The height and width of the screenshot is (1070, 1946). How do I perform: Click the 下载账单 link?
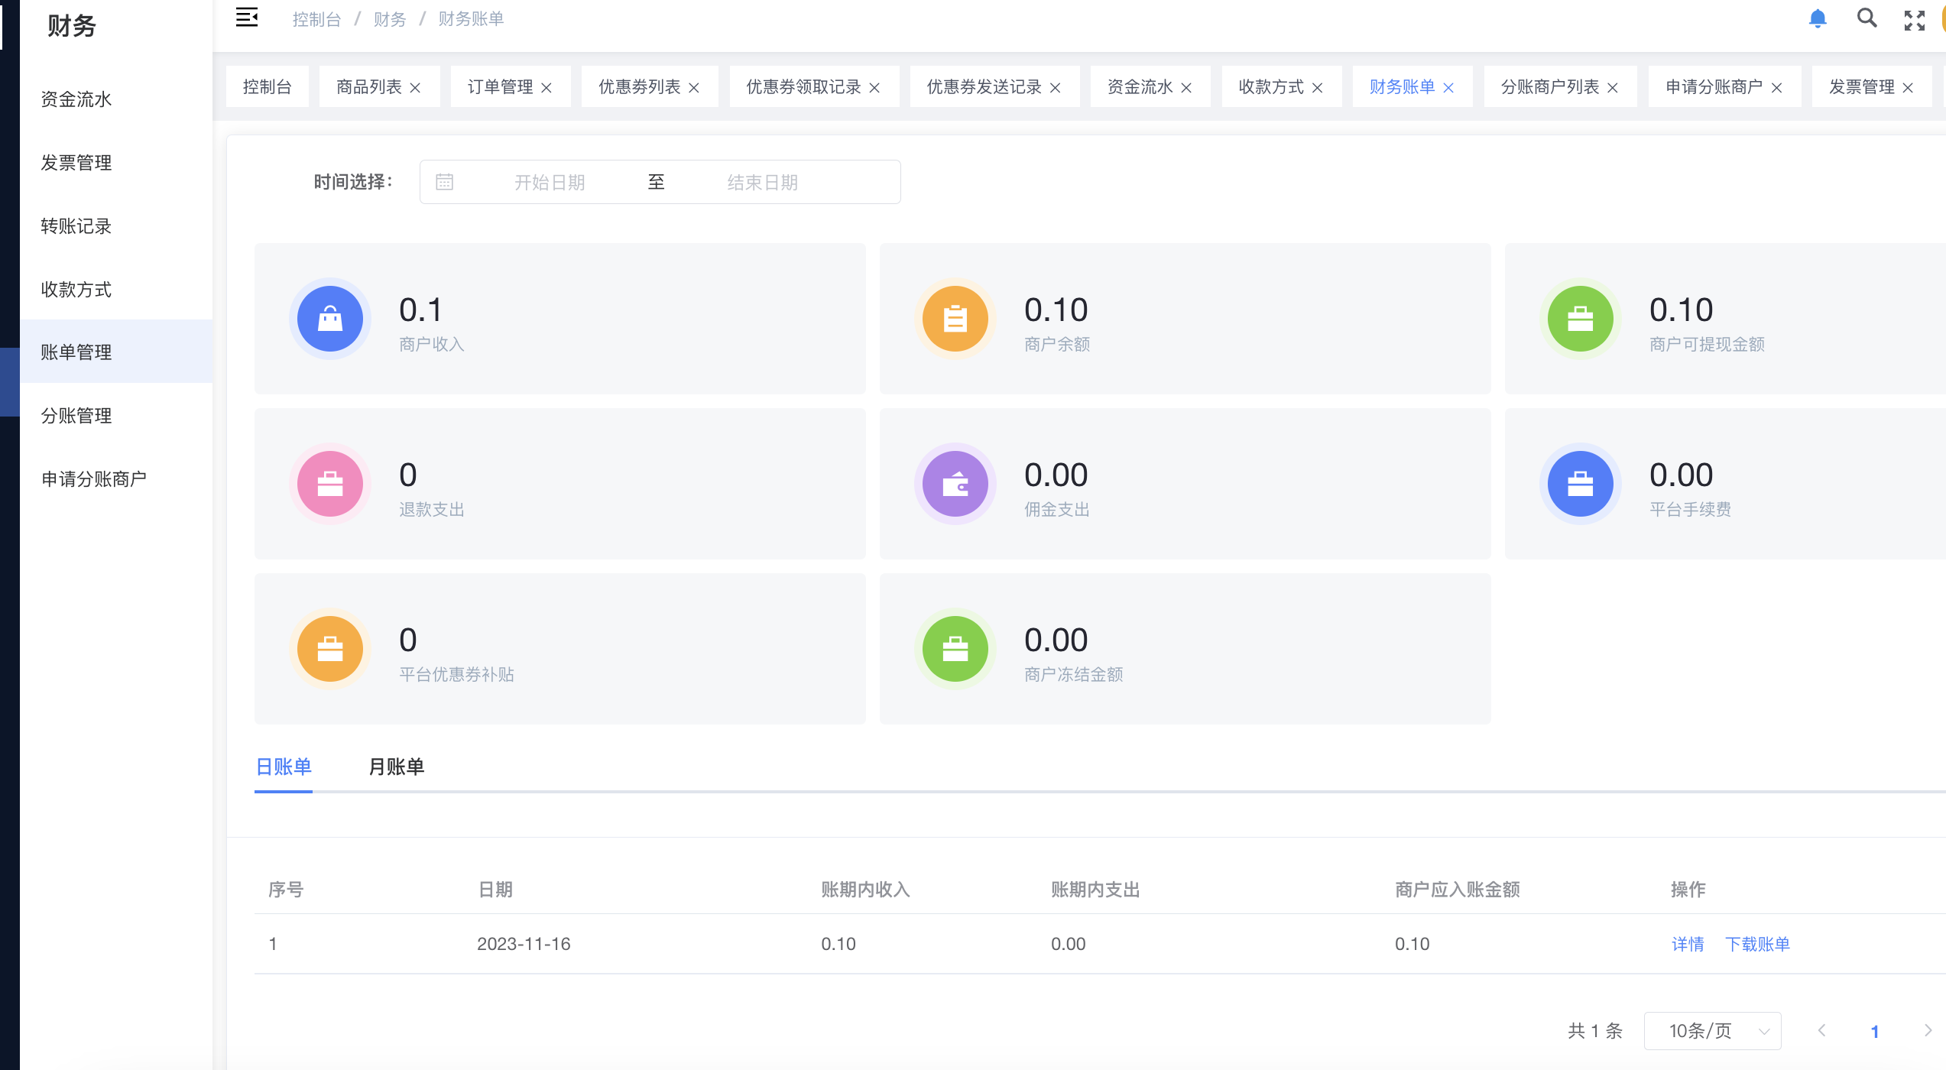point(1757,944)
